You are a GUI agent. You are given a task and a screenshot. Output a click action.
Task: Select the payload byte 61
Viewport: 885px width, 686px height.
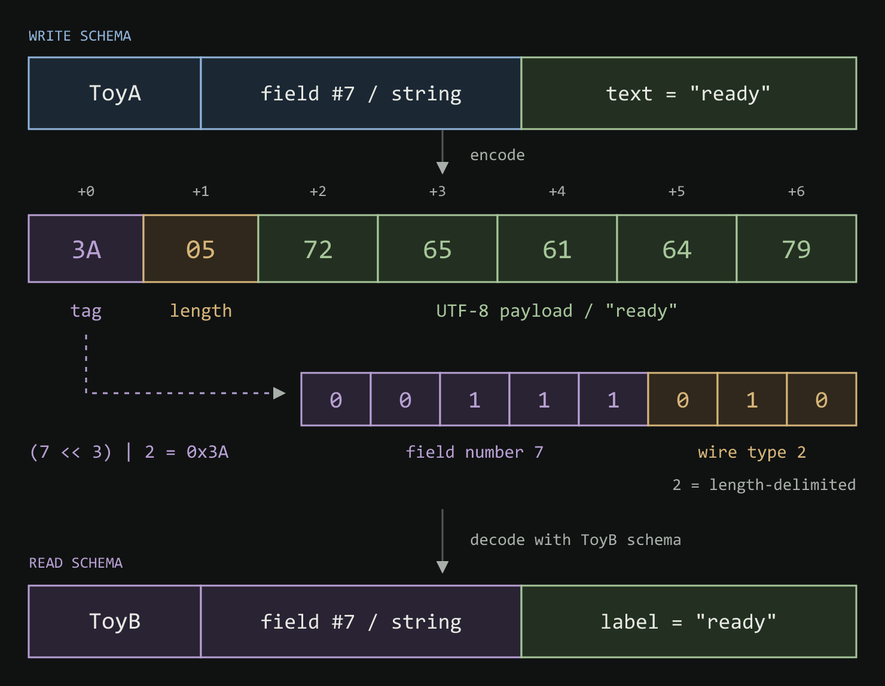coord(557,249)
